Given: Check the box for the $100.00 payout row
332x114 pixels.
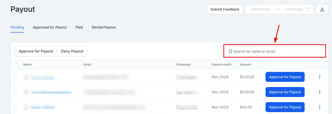Looking at the screenshot, I should [x=16, y=92].
